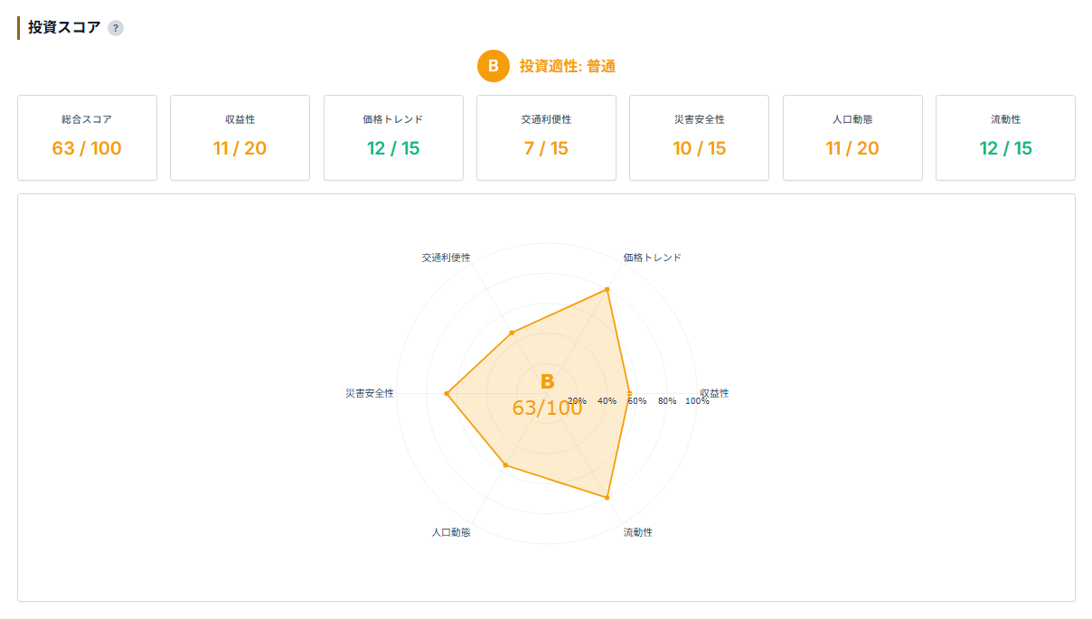Viewport: 1092px width, 619px height.
Task: Click the 災害安全性 radar data point
Action: [447, 393]
